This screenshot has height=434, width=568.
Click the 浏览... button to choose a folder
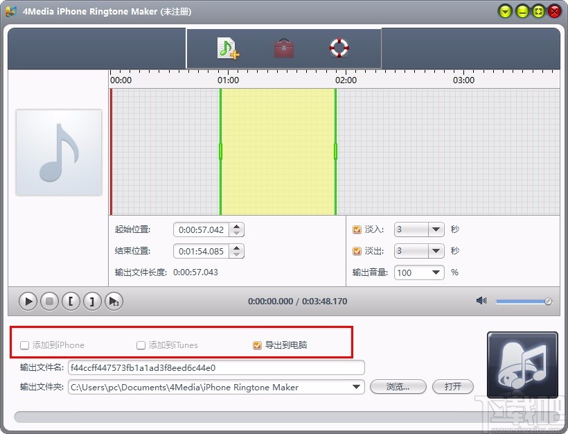click(398, 387)
